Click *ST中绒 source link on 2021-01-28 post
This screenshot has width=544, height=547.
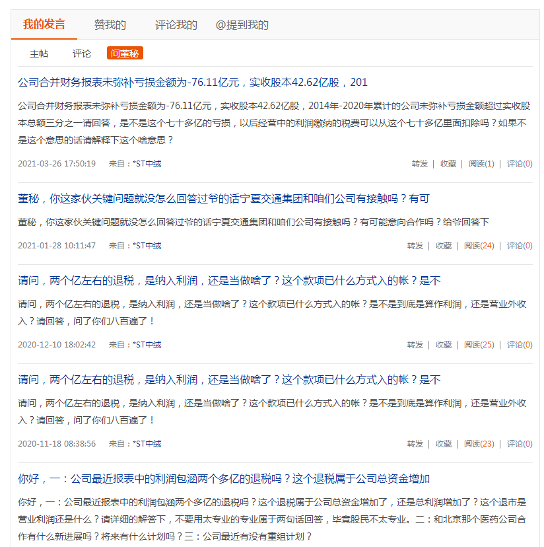[147, 246]
